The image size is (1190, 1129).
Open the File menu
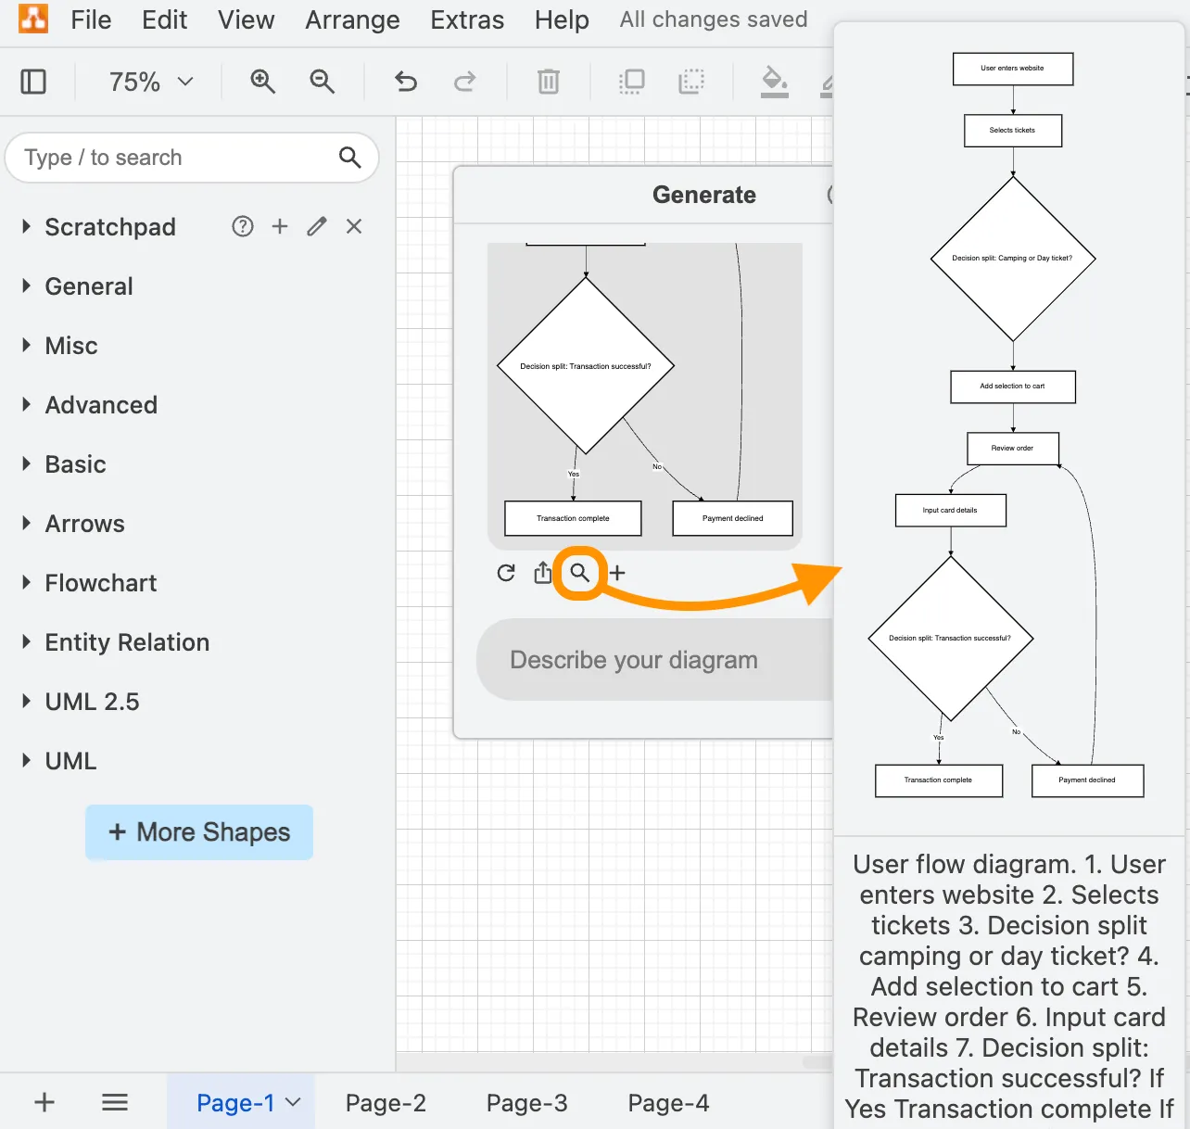(91, 19)
